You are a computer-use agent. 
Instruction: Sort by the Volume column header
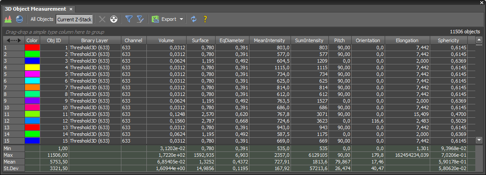click(x=166, y=40)
